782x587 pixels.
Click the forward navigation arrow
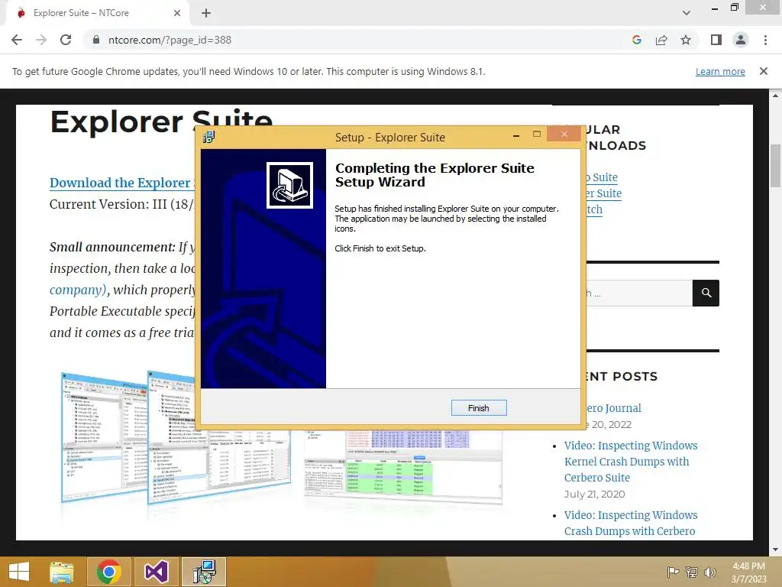[41, 40]
